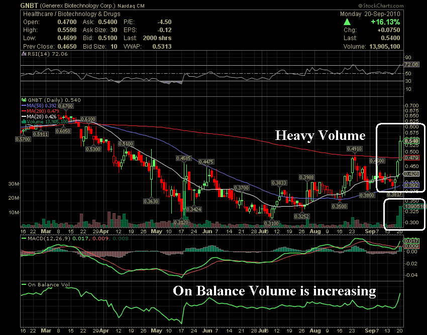Click the 0.5700 price label
The image size is (427, 335).
[x=23, y=139]
